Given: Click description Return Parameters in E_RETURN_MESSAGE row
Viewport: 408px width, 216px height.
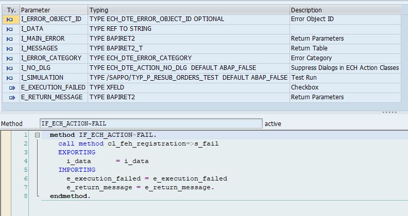Looking at the screenshot, I should click(x=317, y=97).
